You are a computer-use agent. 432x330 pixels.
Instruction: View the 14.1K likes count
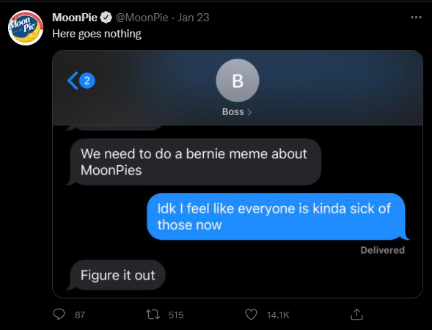click(278, 315)
